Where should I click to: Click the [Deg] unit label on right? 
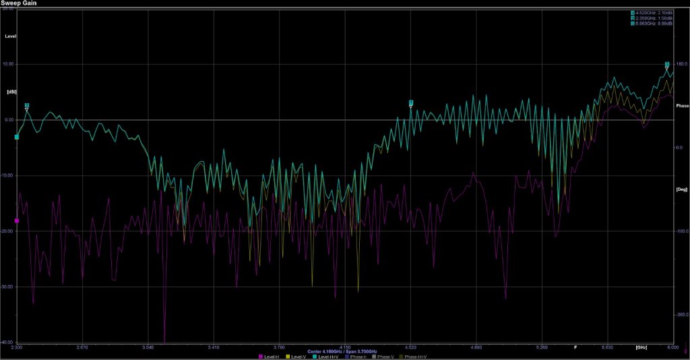click(x=682, y=189)
